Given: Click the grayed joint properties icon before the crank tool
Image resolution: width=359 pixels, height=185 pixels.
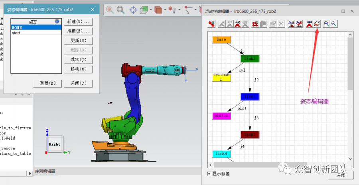Looking at the screenshot, I should (245, 24).
